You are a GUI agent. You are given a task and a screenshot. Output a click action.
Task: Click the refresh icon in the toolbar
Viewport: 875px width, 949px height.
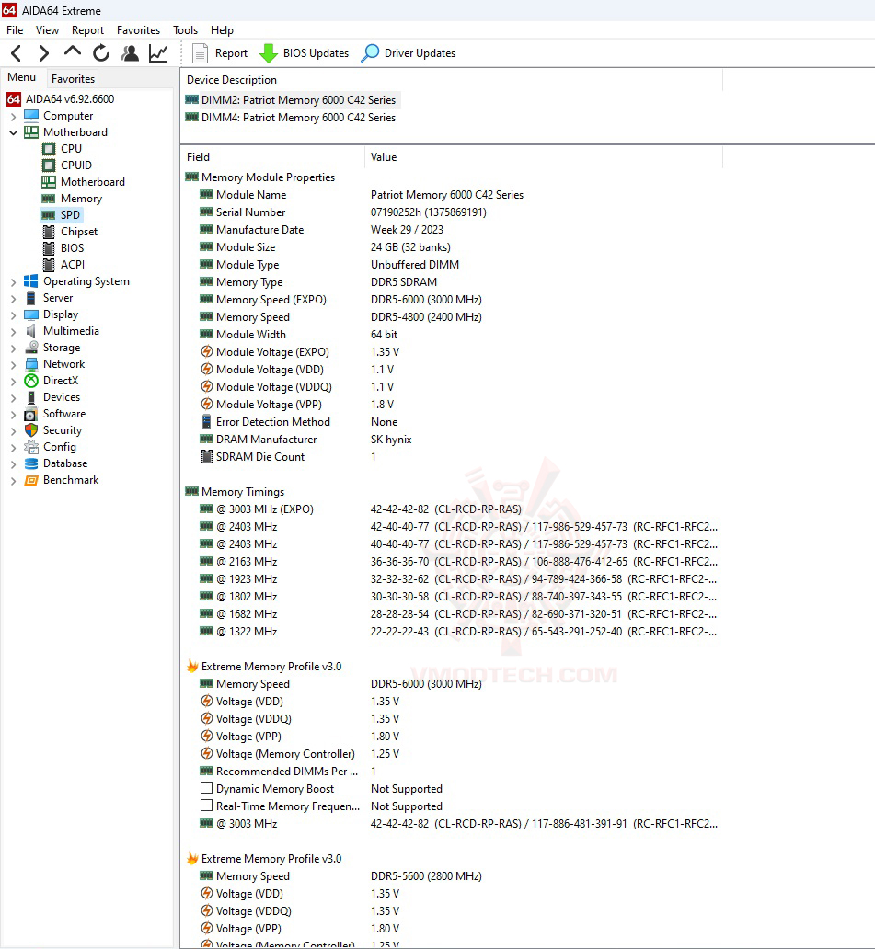101,52
